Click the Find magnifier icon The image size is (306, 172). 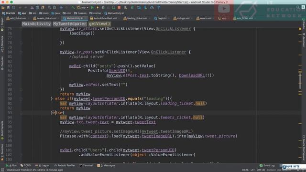(49, 8)
